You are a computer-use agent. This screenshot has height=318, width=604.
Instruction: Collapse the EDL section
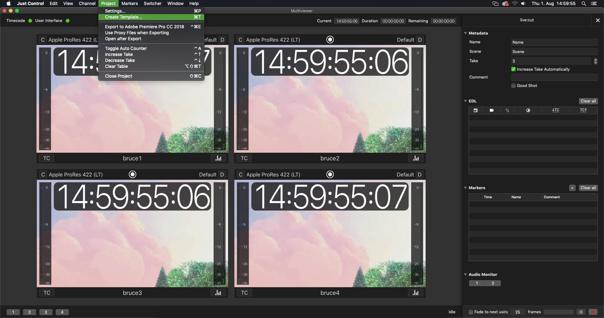[x=465, y=101]
